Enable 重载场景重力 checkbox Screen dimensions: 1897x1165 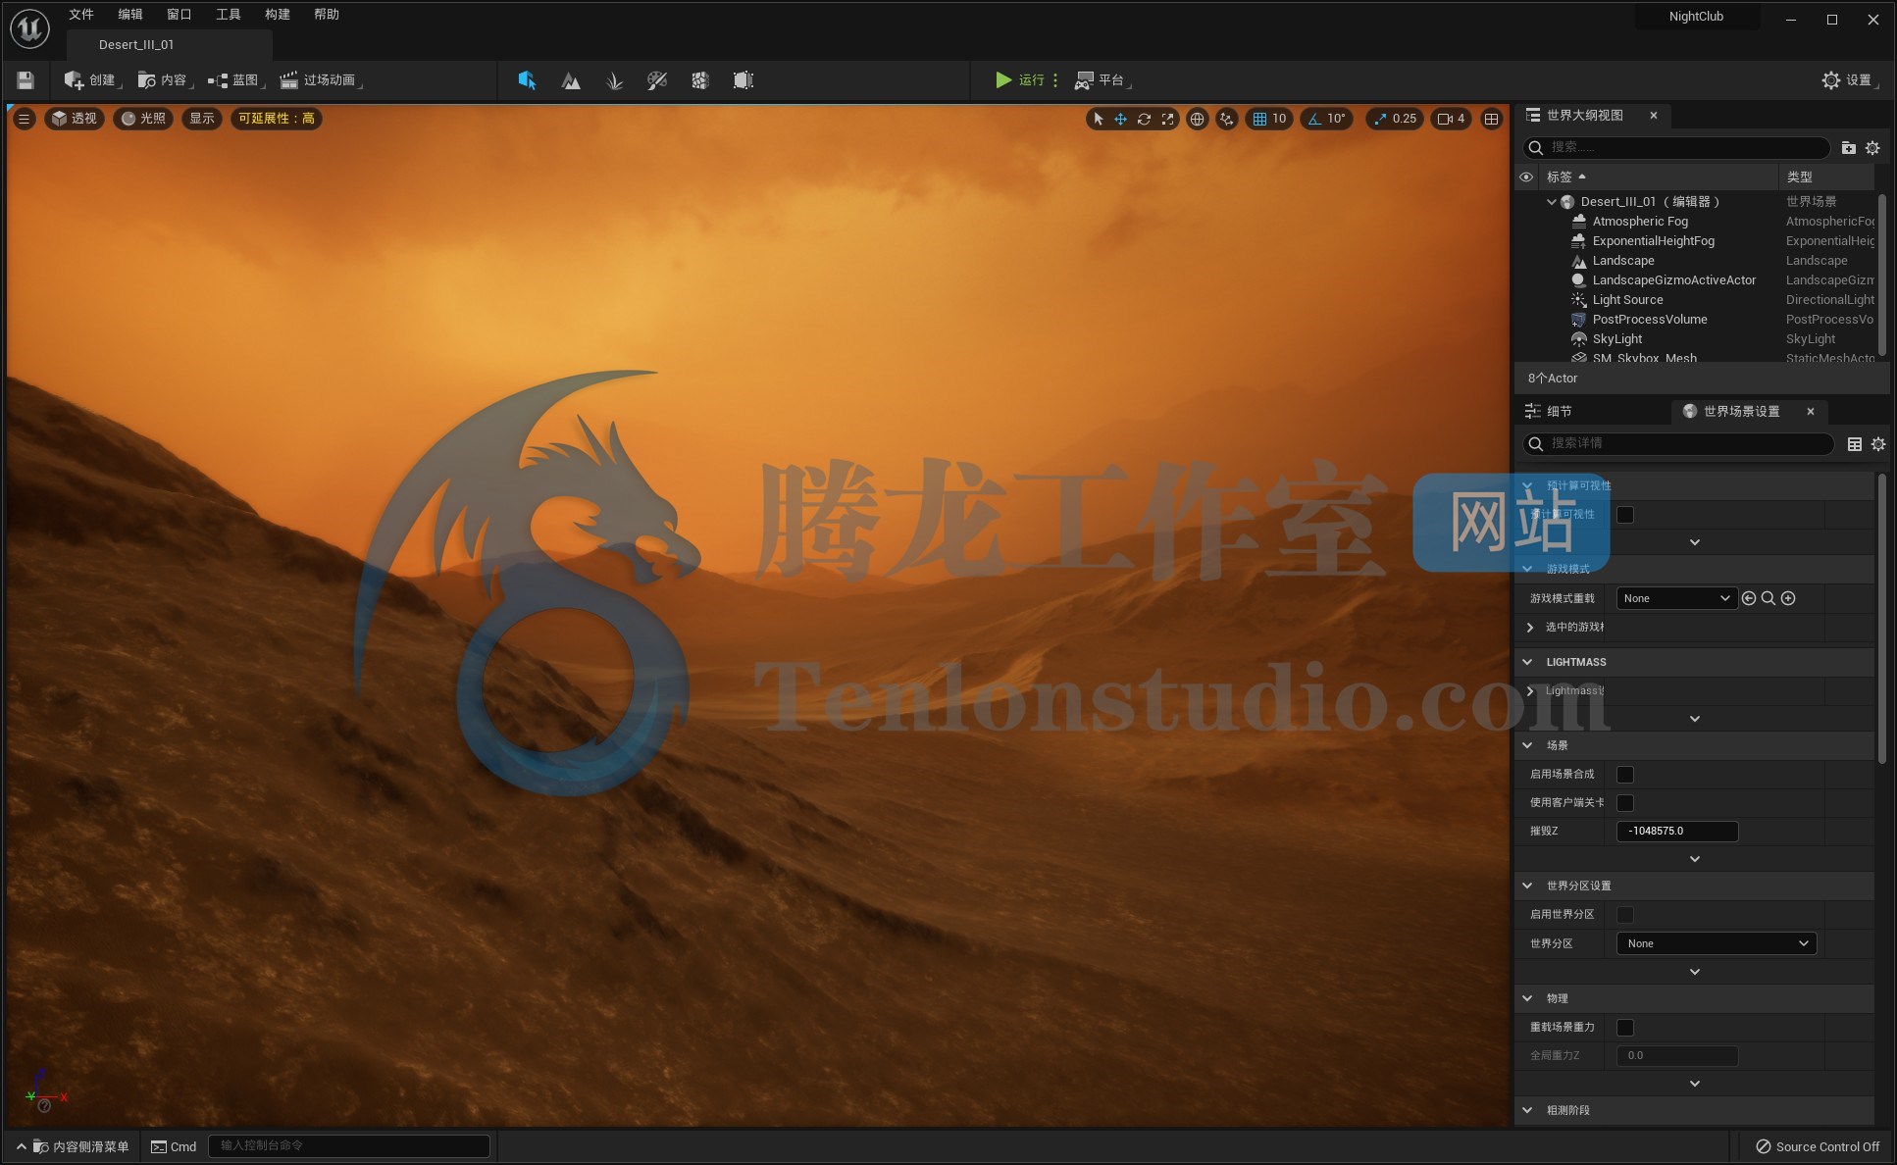pyautogui.click(x=1625, y=1028)
